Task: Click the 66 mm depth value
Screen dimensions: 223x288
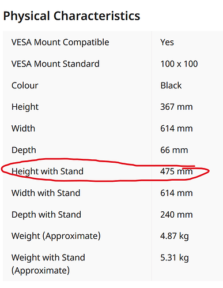Action: pyautogui.click(x=174, y=150)
